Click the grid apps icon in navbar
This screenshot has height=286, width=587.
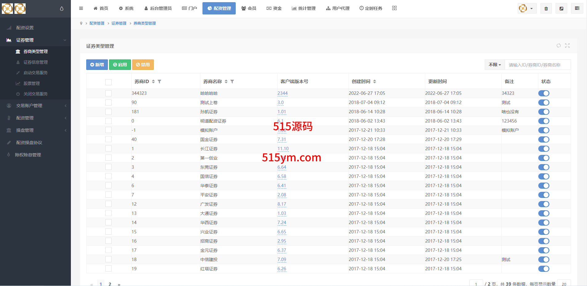click(x=394, y=8)
